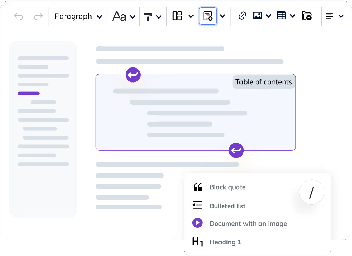This screenshot has width=352, height=256.
Task: Choose Heading 1 from the menu
Action: pyautogui.click(x=225, y=242)
